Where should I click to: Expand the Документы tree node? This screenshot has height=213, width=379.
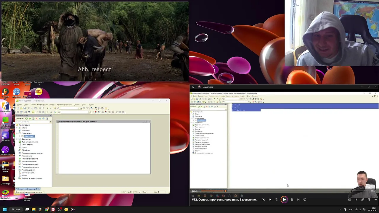coord(17,139)
